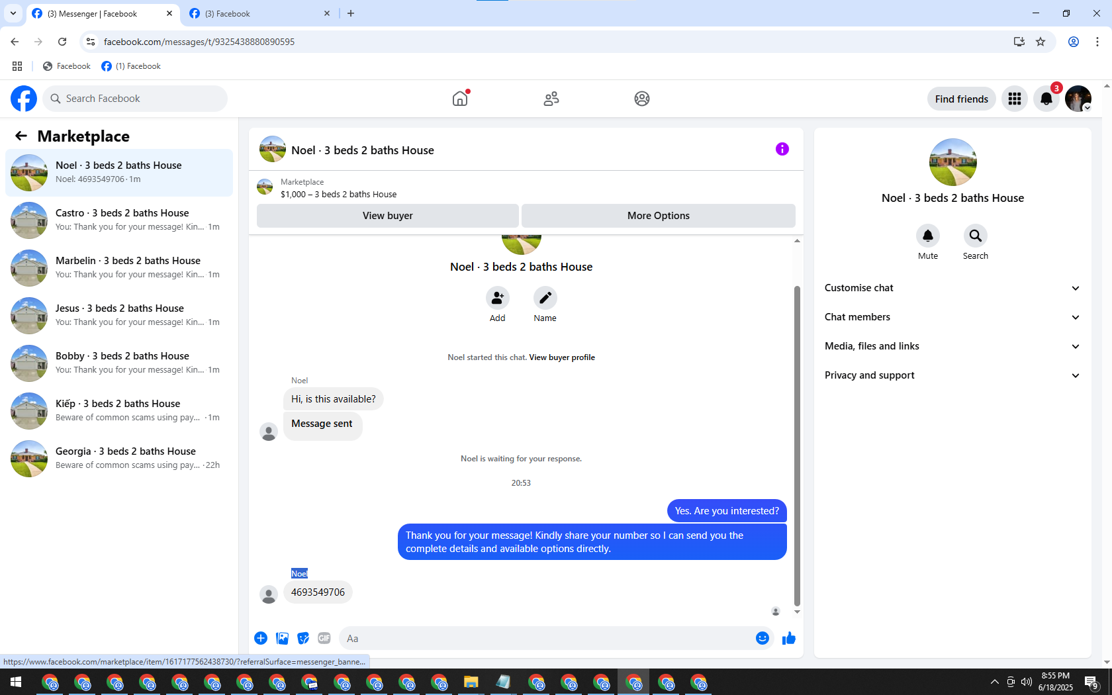Click the Add people icon in chat
Screen dimensions: 1112x695
(x=498, y=298)
